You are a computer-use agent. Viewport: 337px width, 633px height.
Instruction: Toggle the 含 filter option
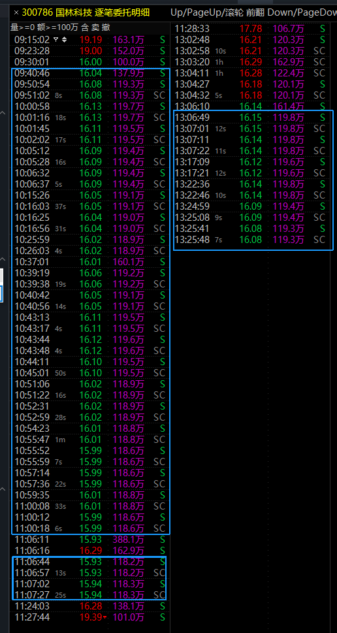pyautogui.click(x=86, y=28)
